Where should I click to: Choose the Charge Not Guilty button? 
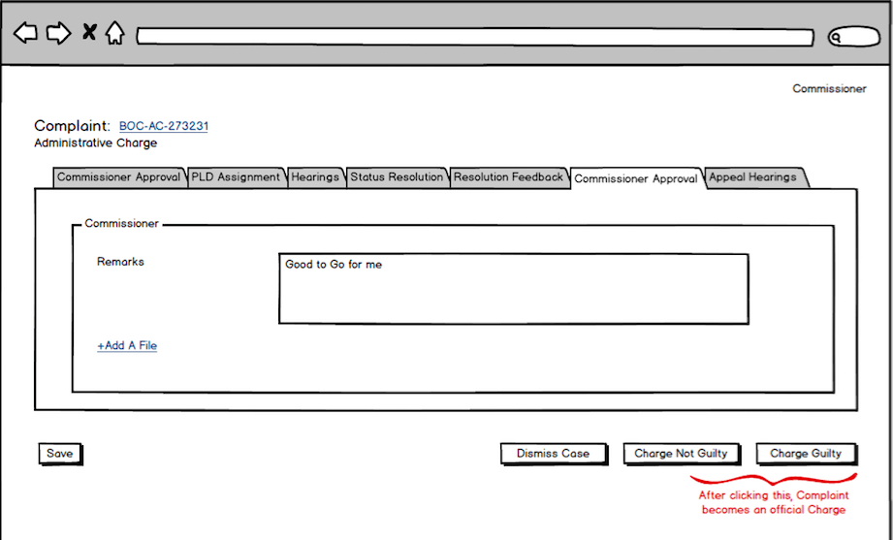[681, 454]
